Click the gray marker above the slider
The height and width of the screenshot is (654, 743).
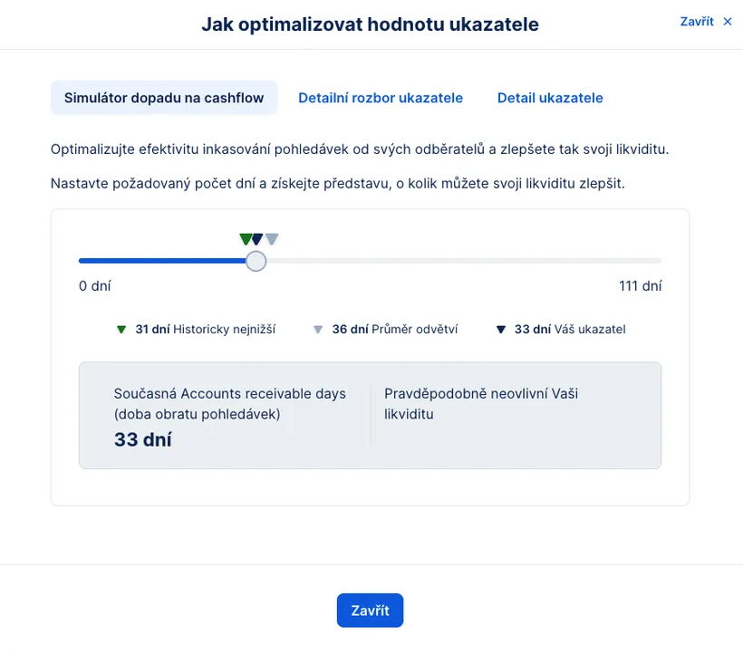point(272,239)
